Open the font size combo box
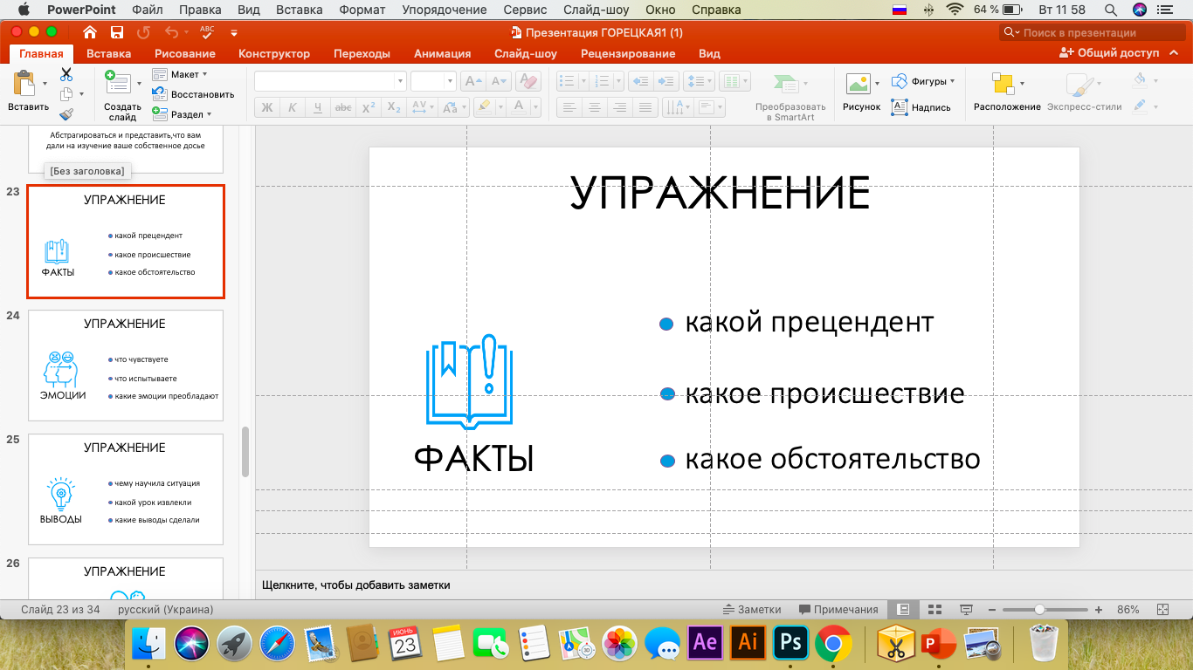The height and width of the screenshot is (670, 1193). pyautogui.click(x=433, y=81)
